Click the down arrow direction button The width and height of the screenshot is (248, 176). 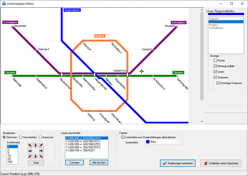click(36, 156)
